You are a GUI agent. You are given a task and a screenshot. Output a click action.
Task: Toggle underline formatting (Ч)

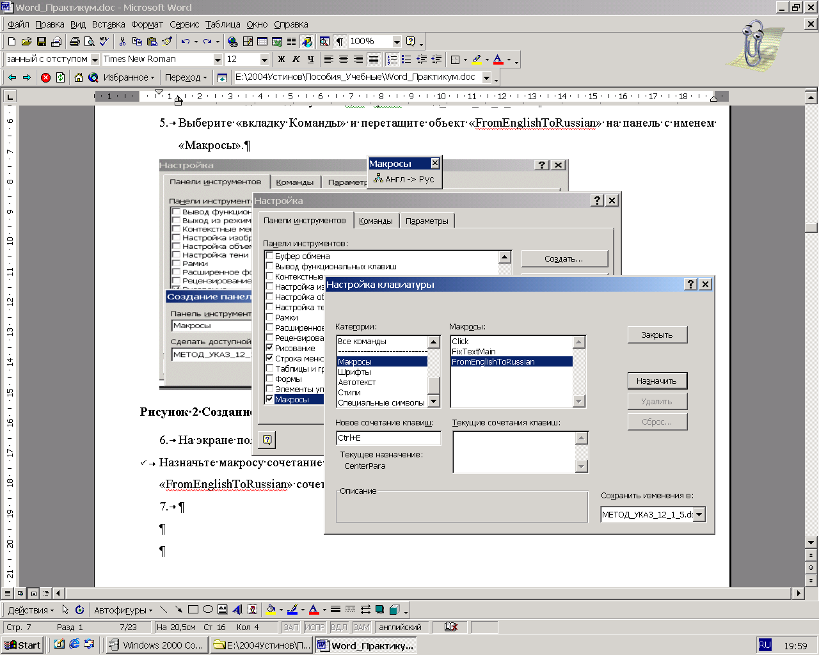[311, 59]
